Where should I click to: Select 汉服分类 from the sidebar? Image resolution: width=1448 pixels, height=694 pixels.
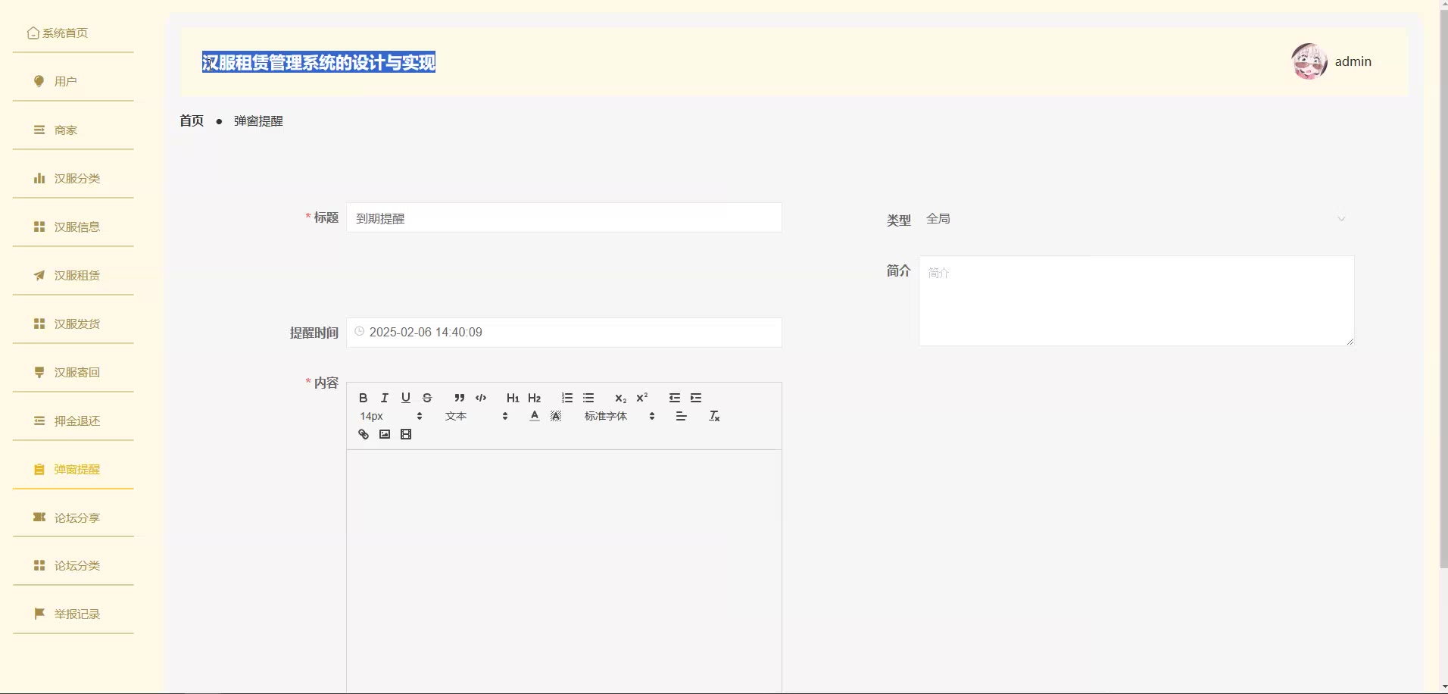(x=73, y=178)
